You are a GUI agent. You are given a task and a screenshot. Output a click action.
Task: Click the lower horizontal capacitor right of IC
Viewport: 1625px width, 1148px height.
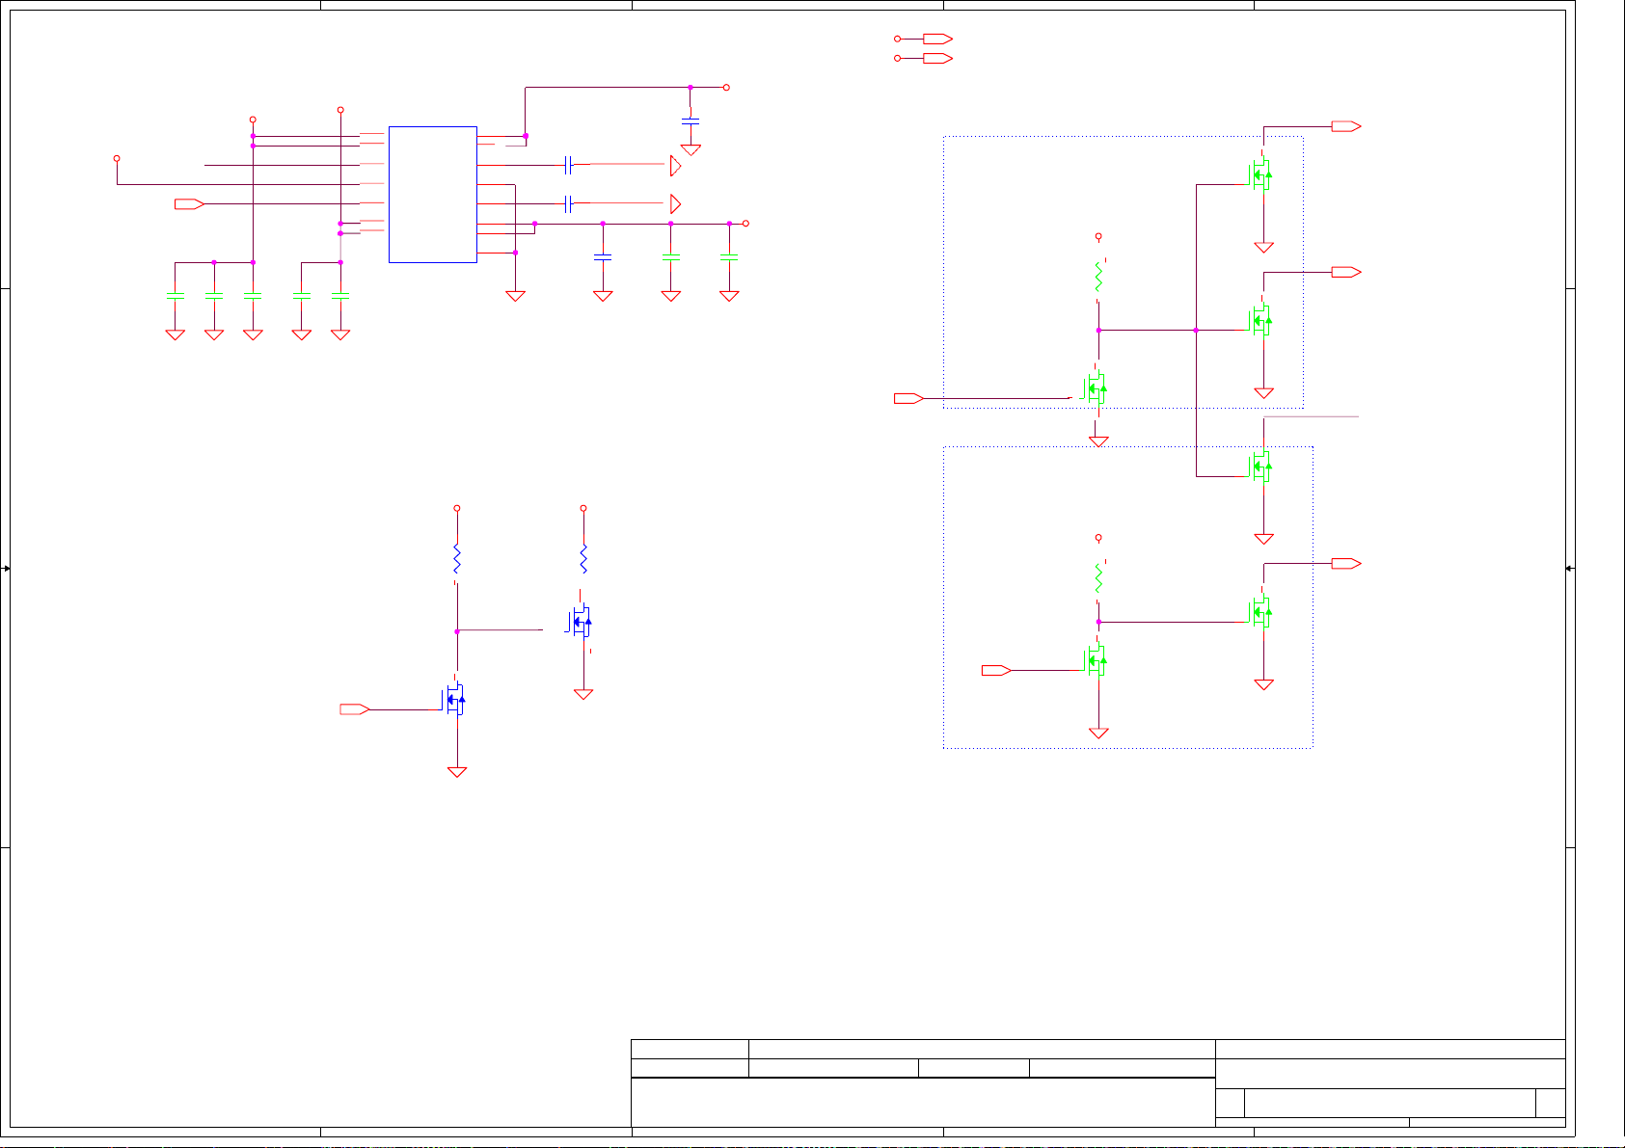(569, 203)
